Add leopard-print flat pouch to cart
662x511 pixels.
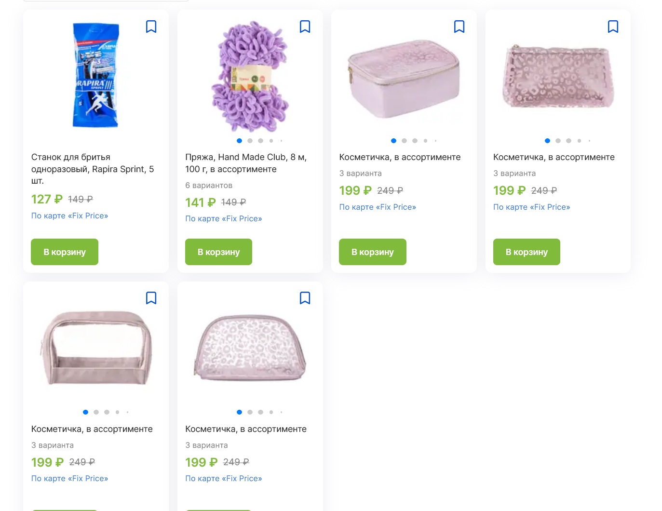(527, 252)
